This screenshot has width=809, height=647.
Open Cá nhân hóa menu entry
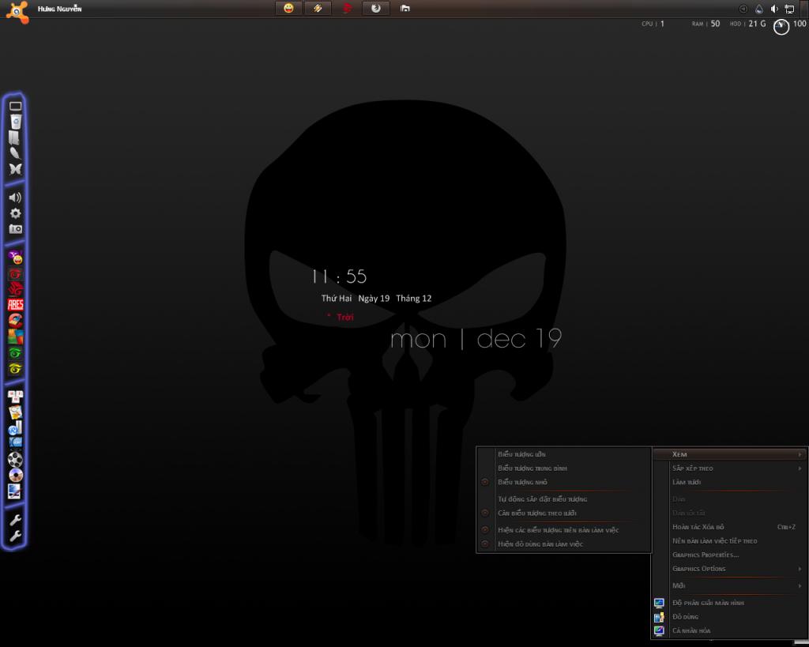[729, 630]
